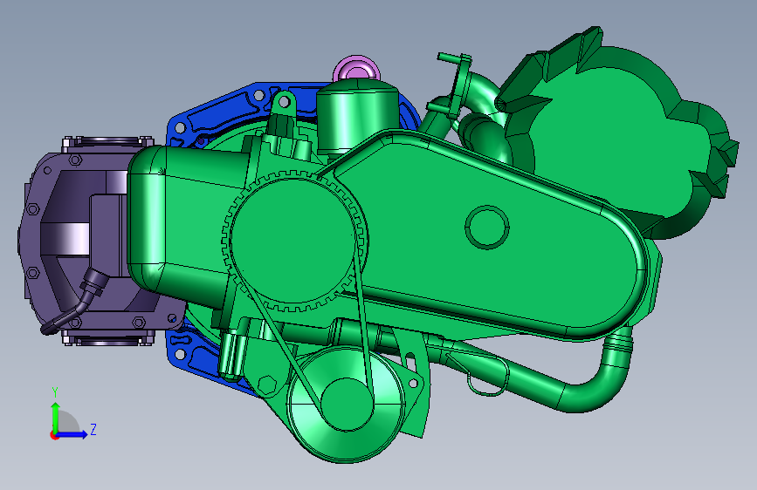Image resolution: width=757 pixels, height=490 pixels.
Task: Select the small lower belt pulley
Action: pos(345,405)
